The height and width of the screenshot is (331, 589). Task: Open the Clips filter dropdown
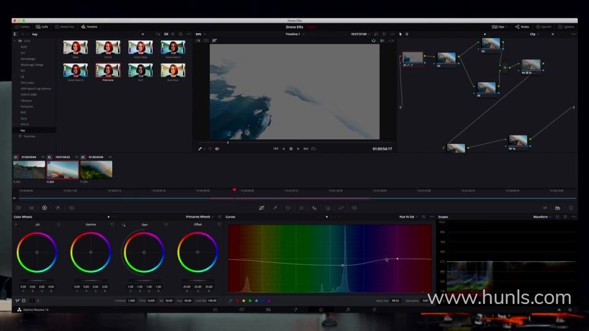point(499,27)
